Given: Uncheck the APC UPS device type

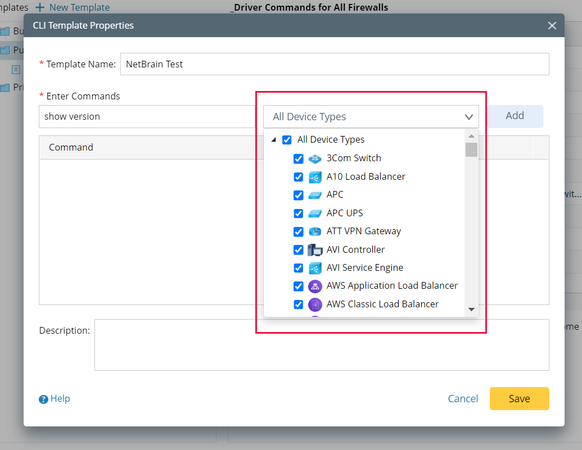Looking at the screenshot, I should [299, 213].
